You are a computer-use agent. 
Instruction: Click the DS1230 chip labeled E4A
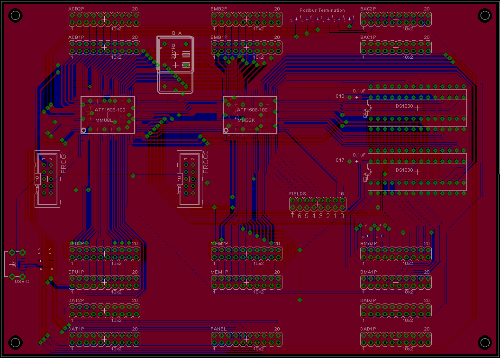(x=417, y=108)
